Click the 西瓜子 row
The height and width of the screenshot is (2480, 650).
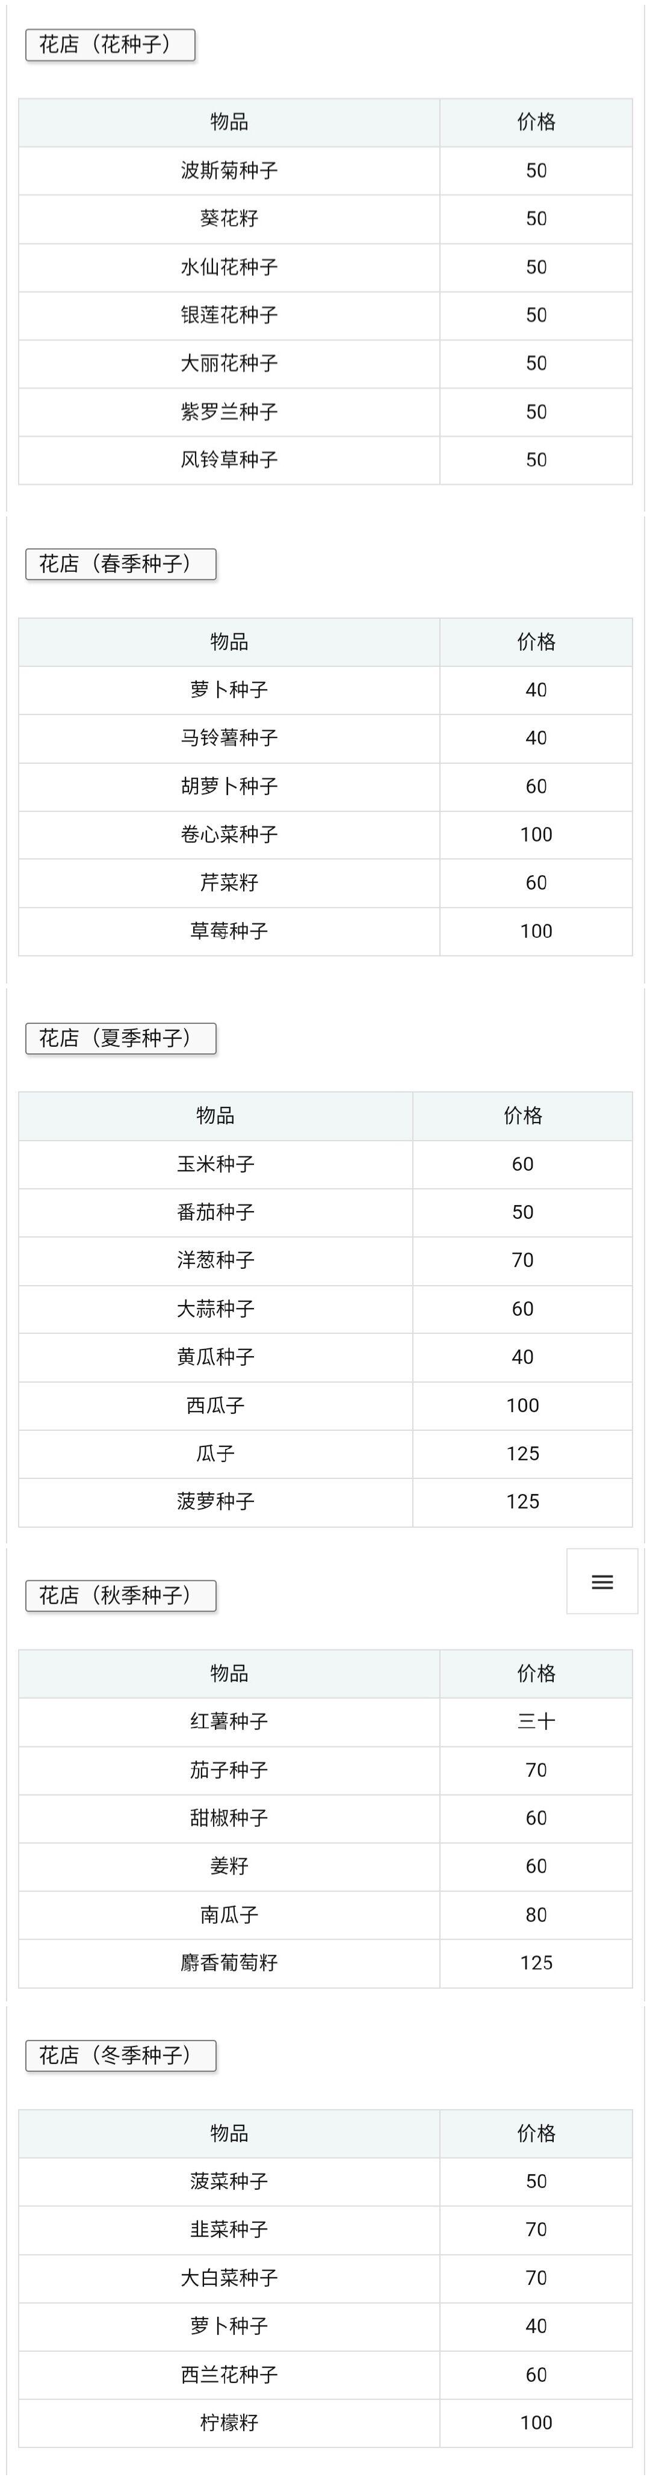[326, 1406]
